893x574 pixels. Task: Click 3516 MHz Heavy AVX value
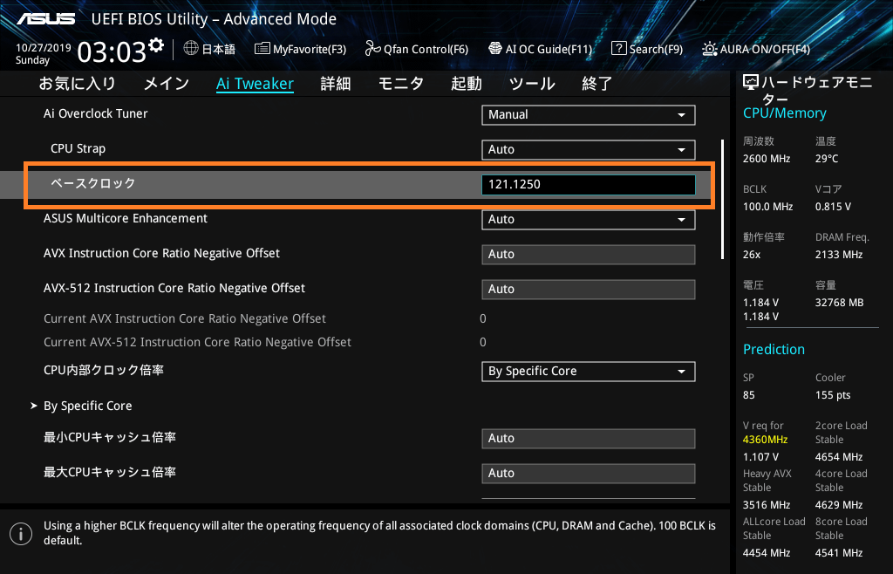[766, 504]
